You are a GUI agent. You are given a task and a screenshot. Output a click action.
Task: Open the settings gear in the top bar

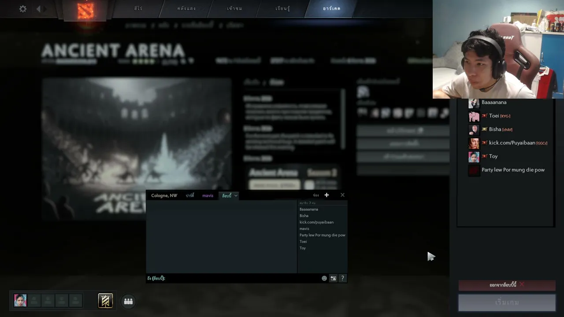tap(23, 9)
